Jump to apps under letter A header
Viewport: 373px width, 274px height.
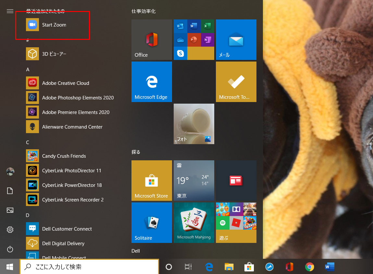(x=28, y=70)
